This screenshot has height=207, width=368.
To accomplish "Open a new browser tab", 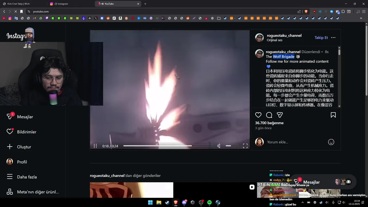I will [145, 4].
